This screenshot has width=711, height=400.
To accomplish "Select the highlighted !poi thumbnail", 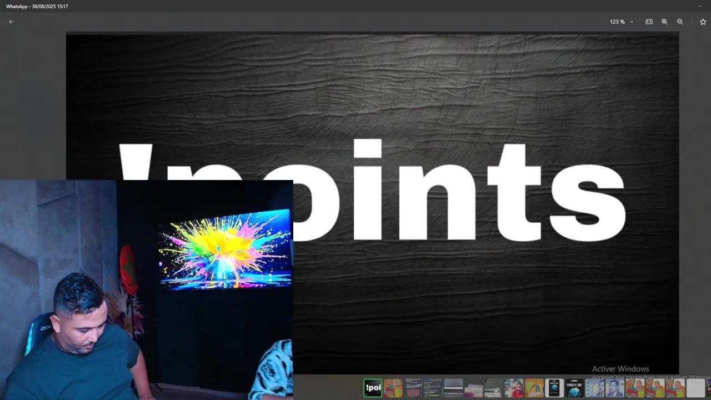I will coord(373,388).
